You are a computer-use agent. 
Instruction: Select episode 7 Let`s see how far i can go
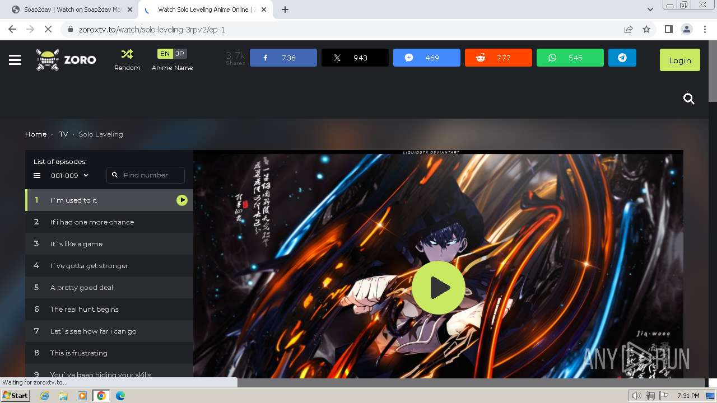coord(109,331)
